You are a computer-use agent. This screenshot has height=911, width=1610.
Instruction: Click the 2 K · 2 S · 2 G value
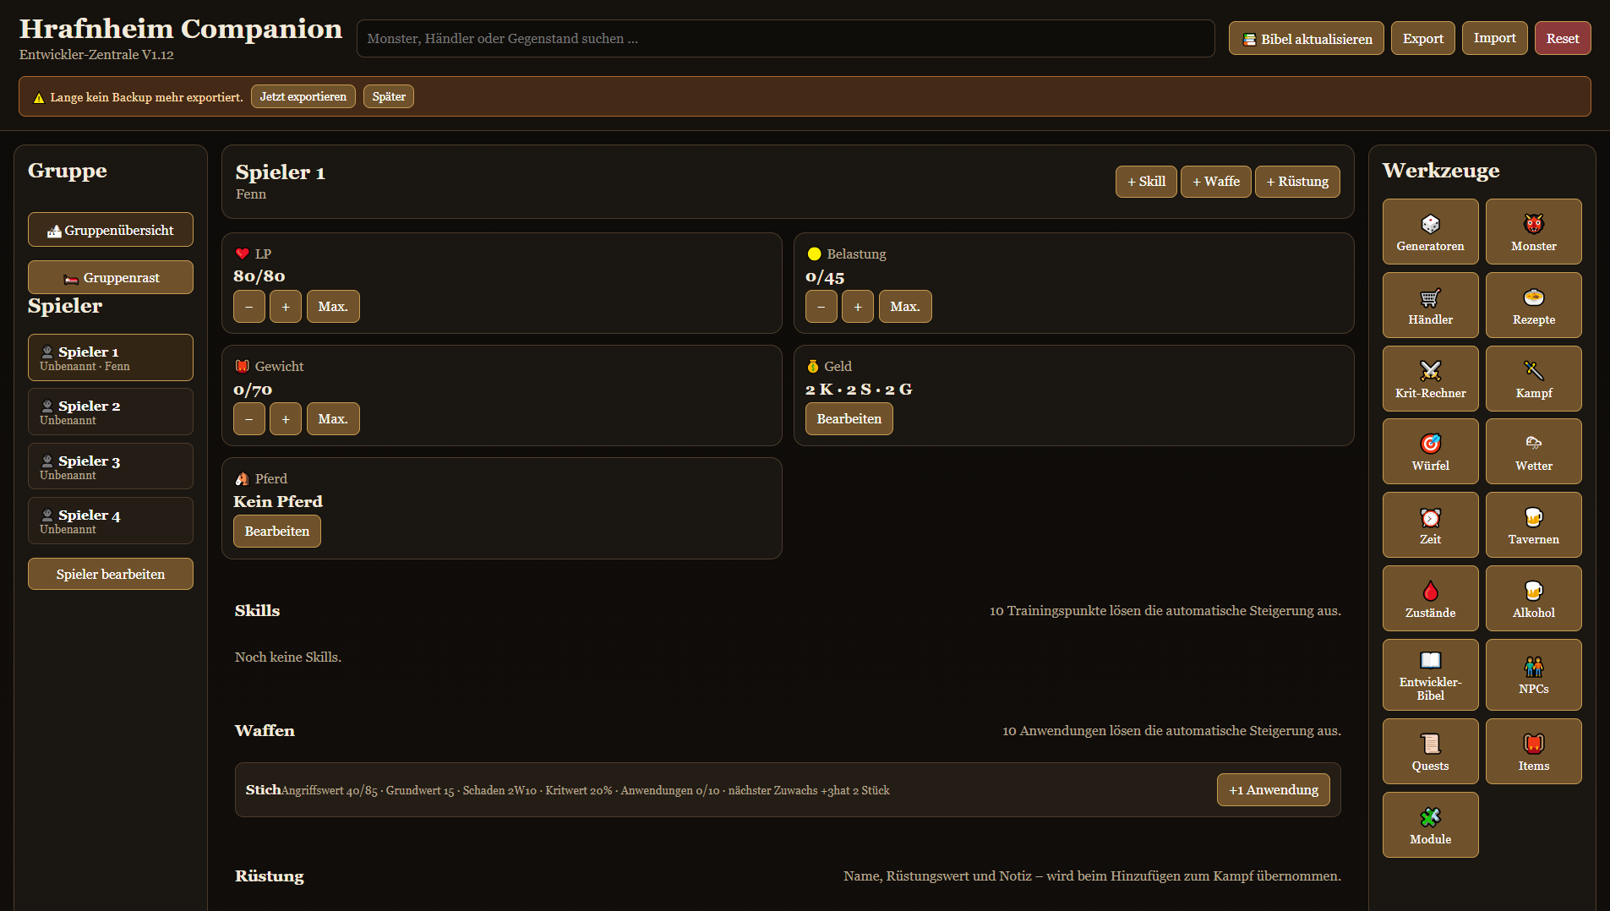tap(859, 390)
